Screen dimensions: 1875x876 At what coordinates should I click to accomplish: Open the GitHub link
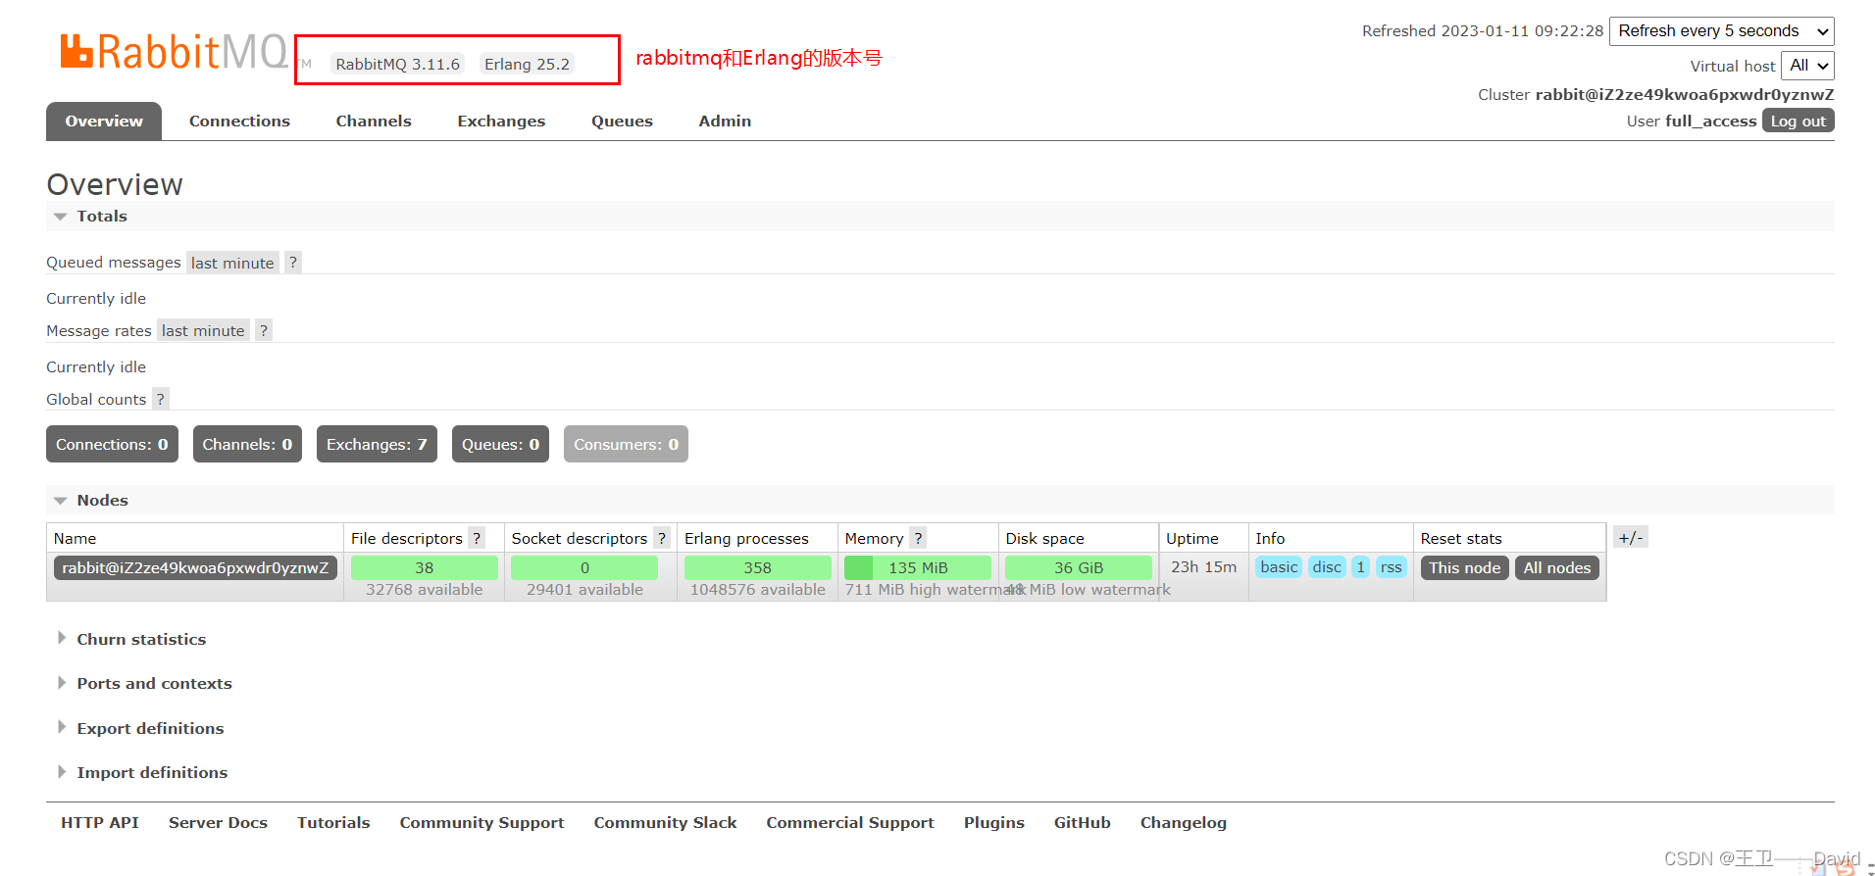point(1083,823)
